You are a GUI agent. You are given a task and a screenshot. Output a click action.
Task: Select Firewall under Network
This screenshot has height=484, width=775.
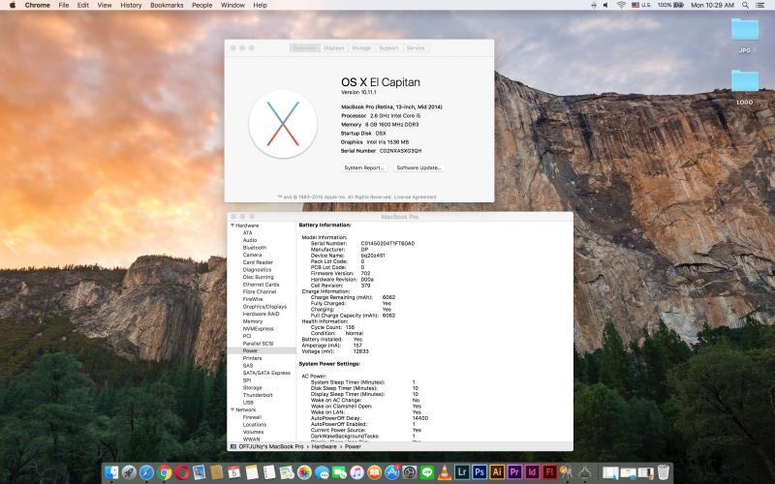pyautogui.click(x=252, y=417)
